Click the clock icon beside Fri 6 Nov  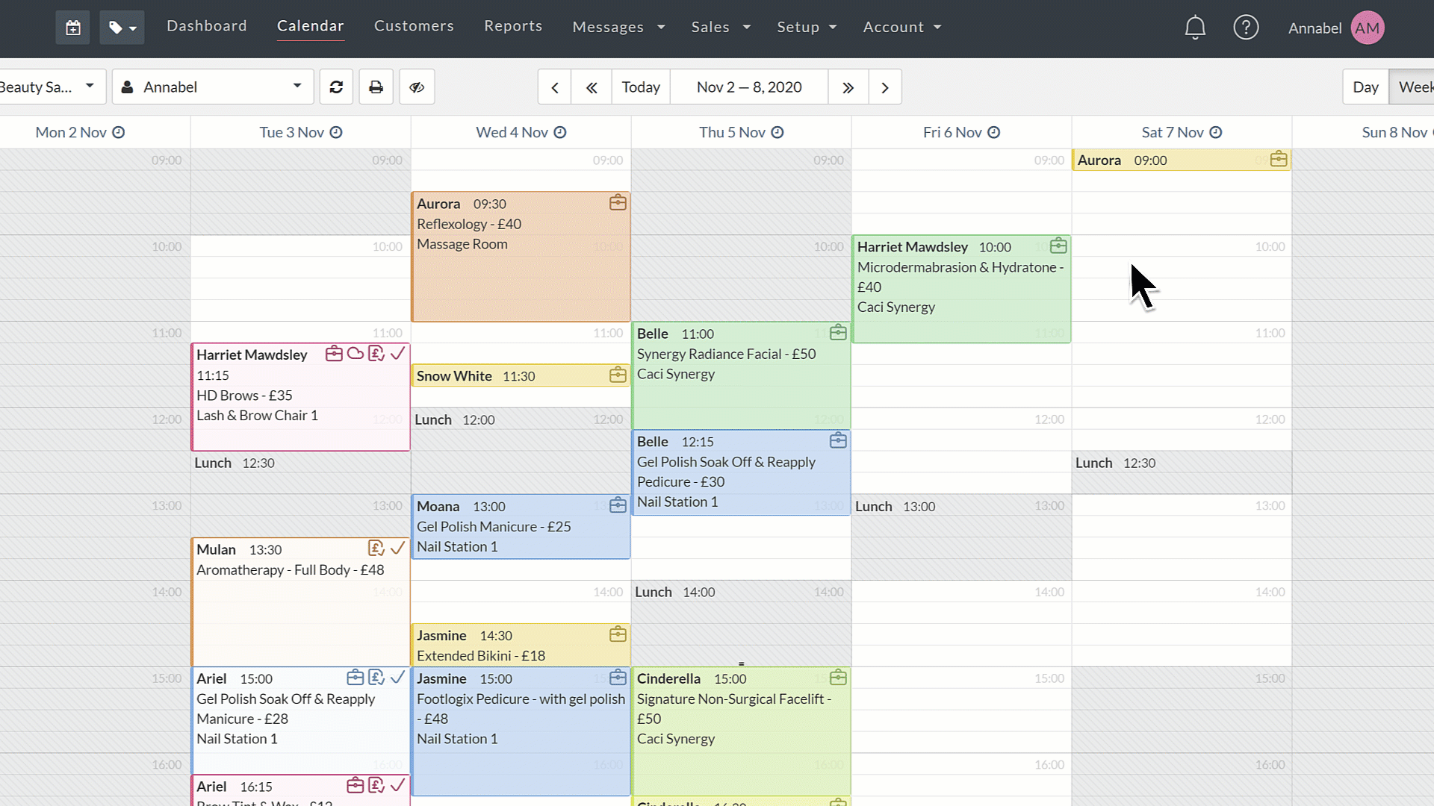(993, 132)
